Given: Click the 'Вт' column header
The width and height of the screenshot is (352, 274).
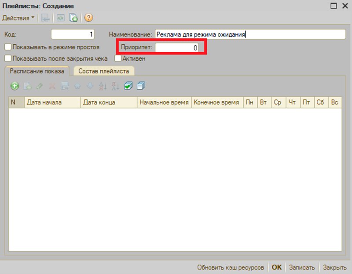Looking at the screenshot, I should coord(264,102).
